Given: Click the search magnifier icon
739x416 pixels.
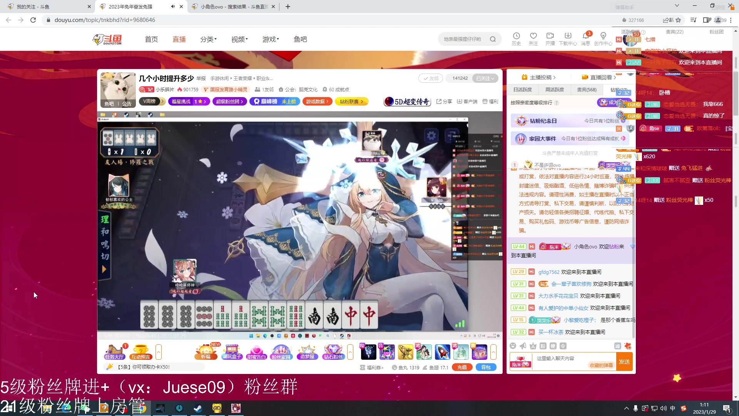Looking at the screenshot, I should click(x=493, y=39).
